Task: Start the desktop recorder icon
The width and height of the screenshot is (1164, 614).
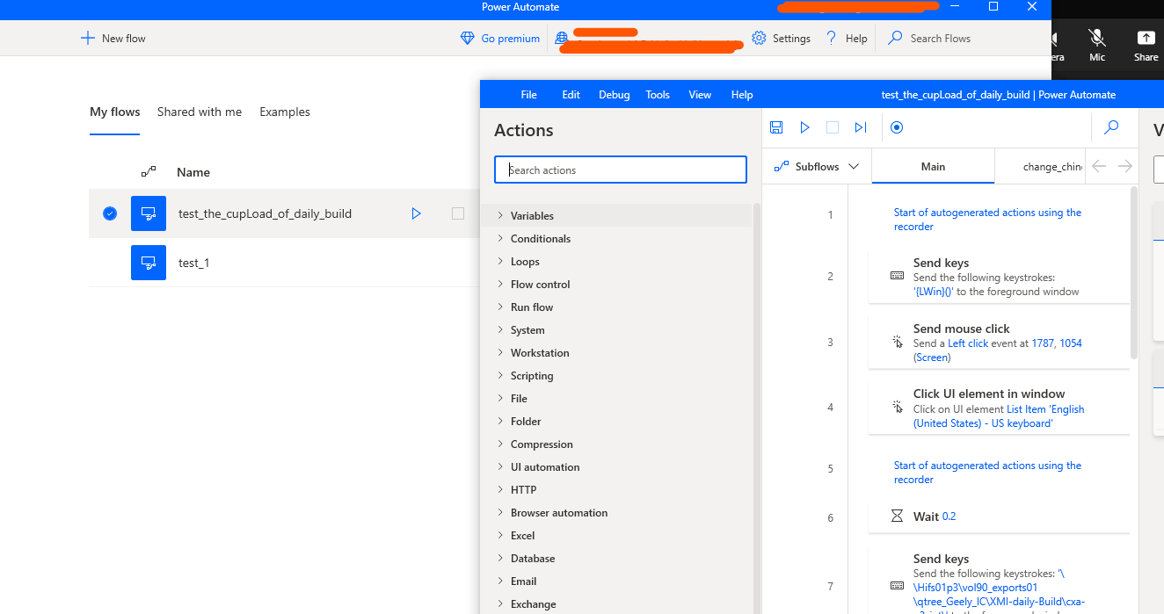Action: [x=897, y=127]
